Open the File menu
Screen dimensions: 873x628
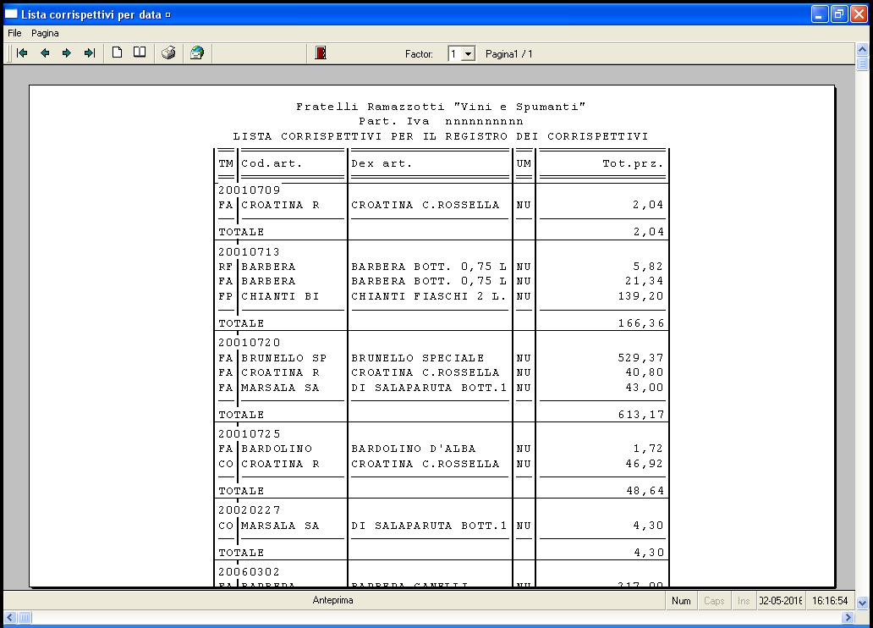point(14,33)
